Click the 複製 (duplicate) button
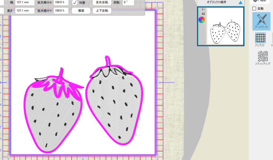Screen dimensions: 273x160 coord(81,11)
